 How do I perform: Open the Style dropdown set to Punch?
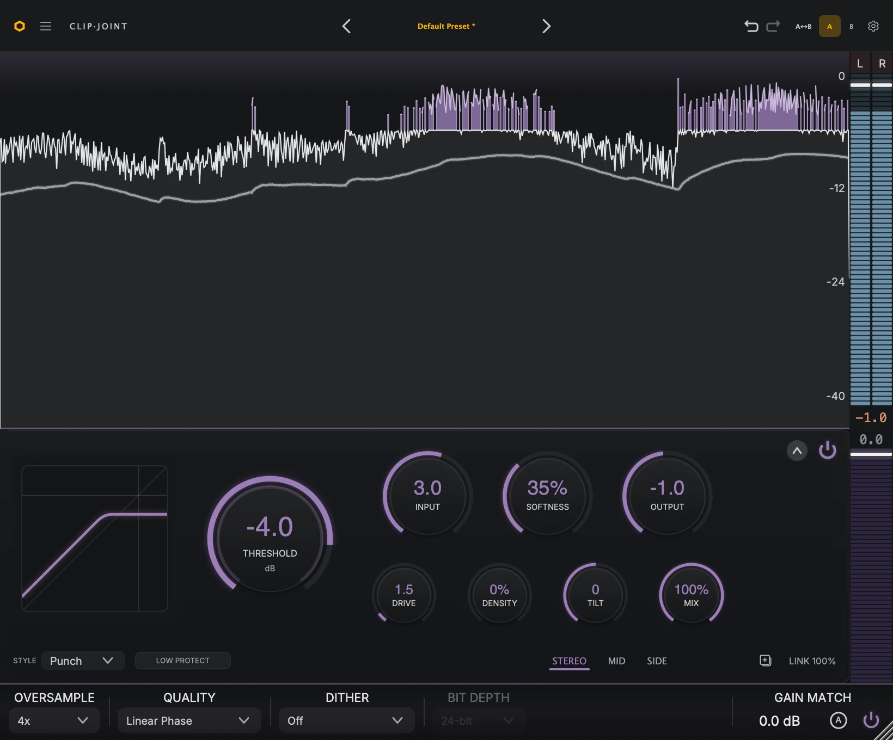click(83, 661)
